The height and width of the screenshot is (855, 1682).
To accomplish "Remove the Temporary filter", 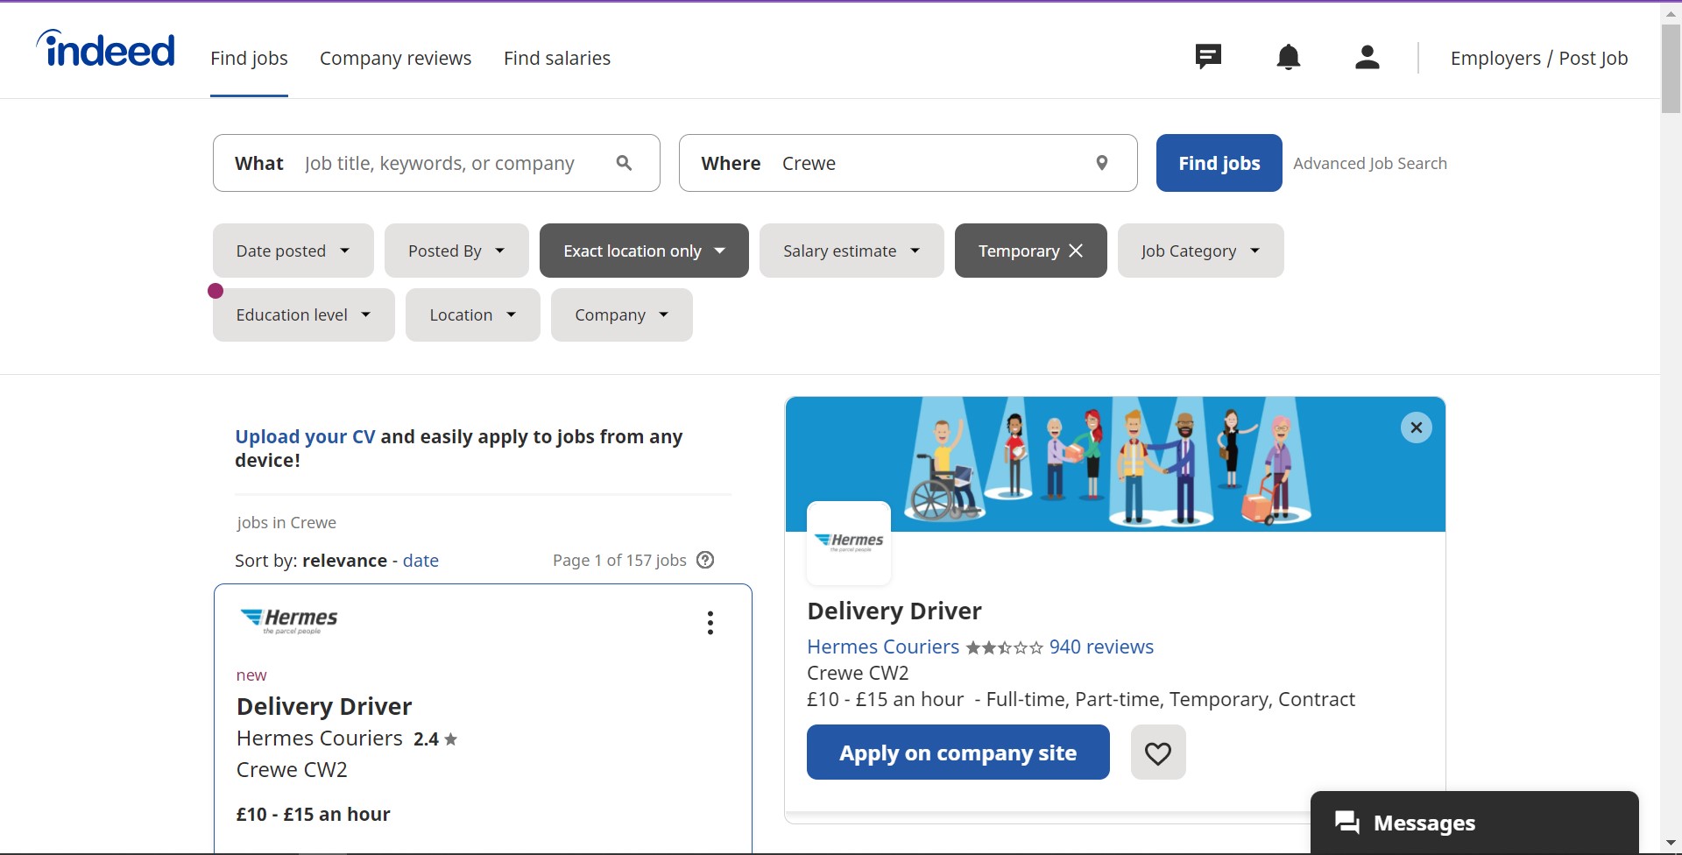I will click(x=1075, y=251).
